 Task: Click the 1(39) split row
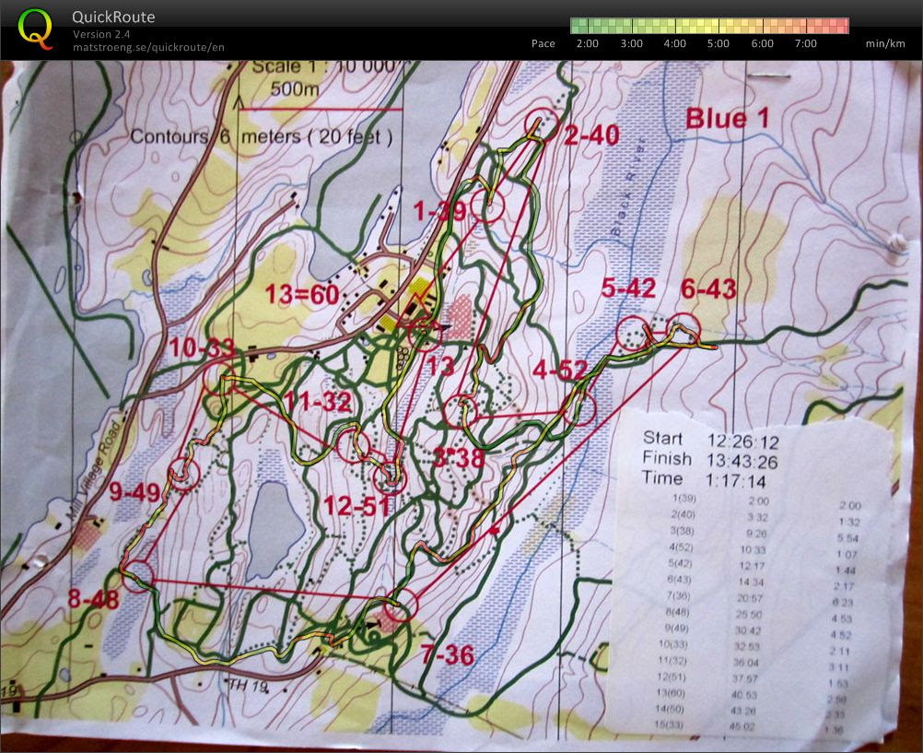click(766, 501)
